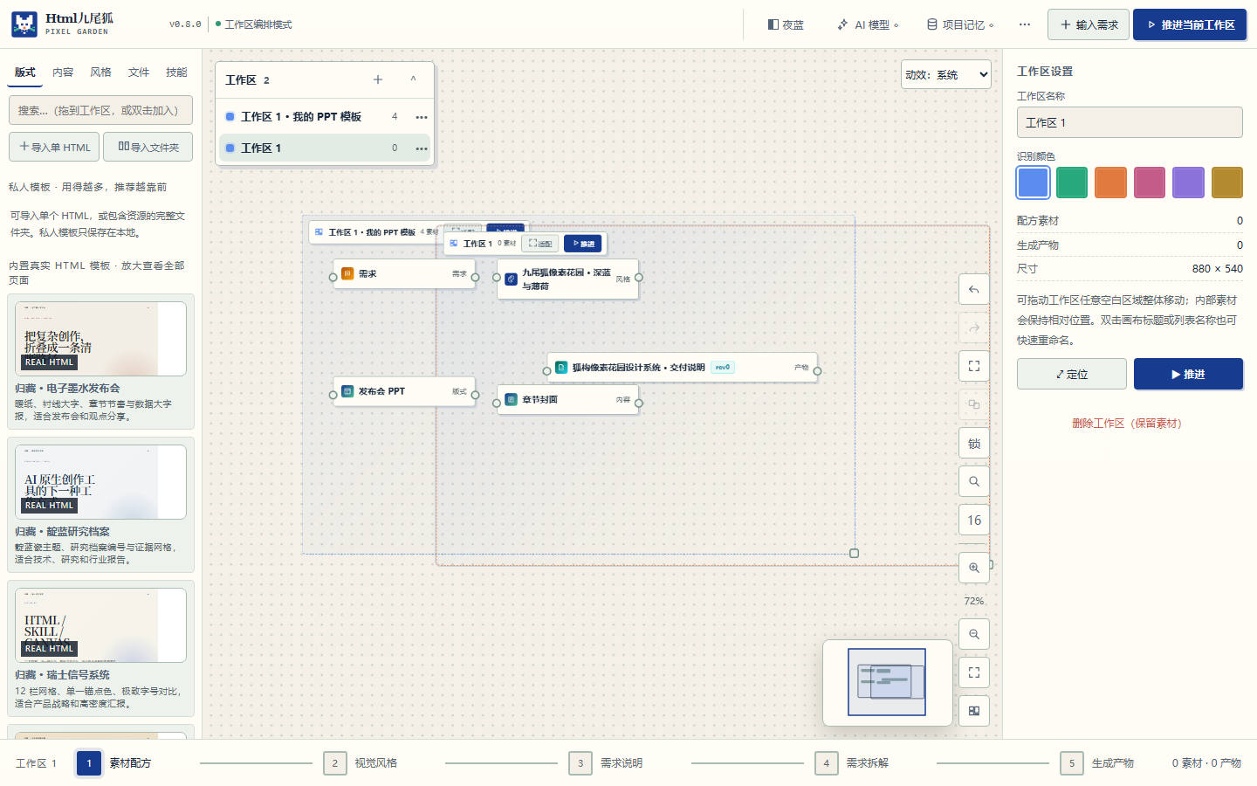This screenshot has width=1257, height=786.
Task: Click the Html九尾狐 fox logo
Action: [x=24, y=24]
